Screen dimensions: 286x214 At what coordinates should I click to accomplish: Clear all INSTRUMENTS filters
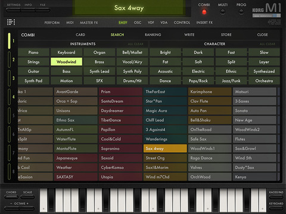(135, 44)
